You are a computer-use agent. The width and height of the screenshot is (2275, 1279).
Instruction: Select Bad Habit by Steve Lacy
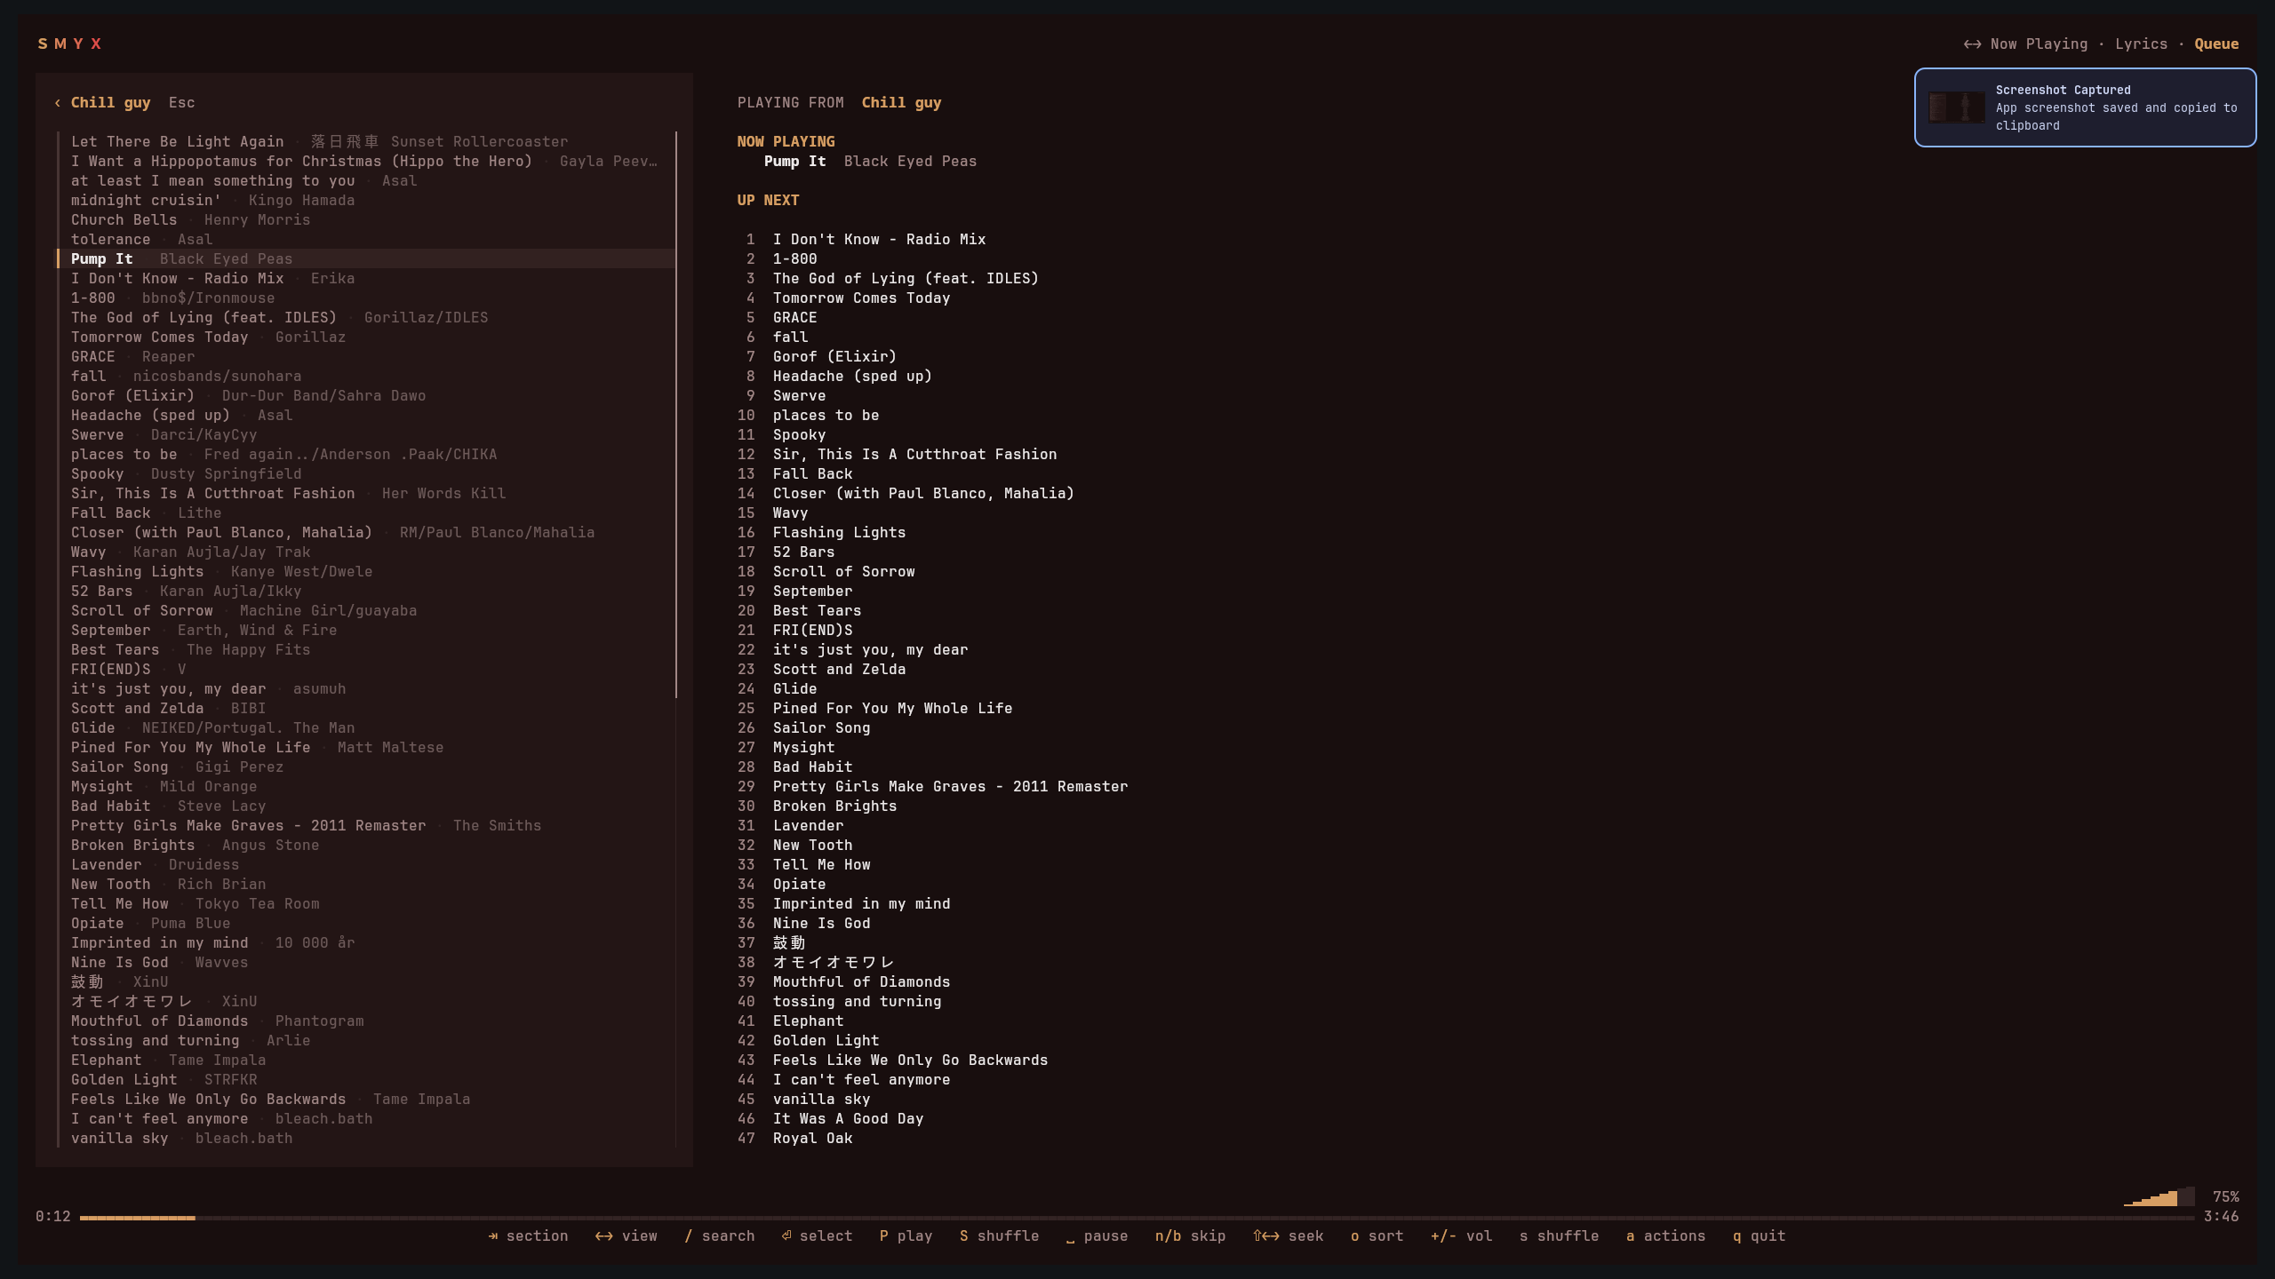(366, 806)
